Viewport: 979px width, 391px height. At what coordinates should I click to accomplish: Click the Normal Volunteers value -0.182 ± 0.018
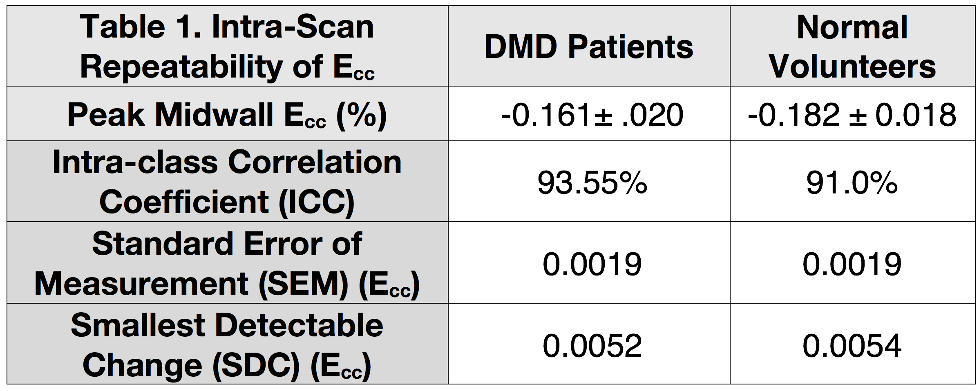click(x=852, y=115)
